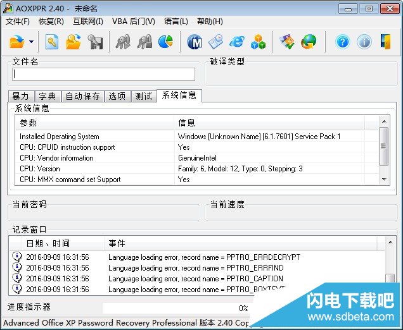Click the blue M circle icon
This screenshot has height=330, width=403.
coord(195,42)
